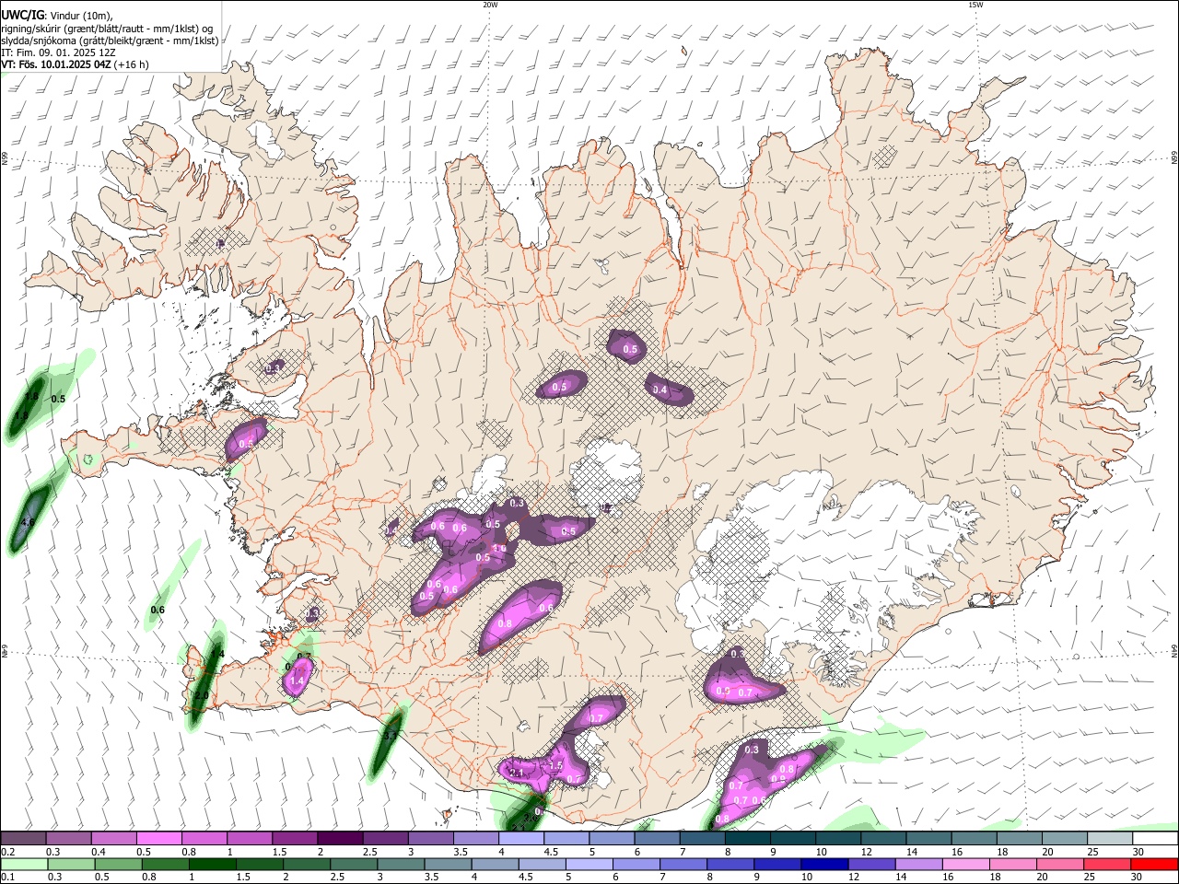The image size is (1179, 884).
Task: Click the white 30 swatch in top legend row
Action: click(1155, 839)
